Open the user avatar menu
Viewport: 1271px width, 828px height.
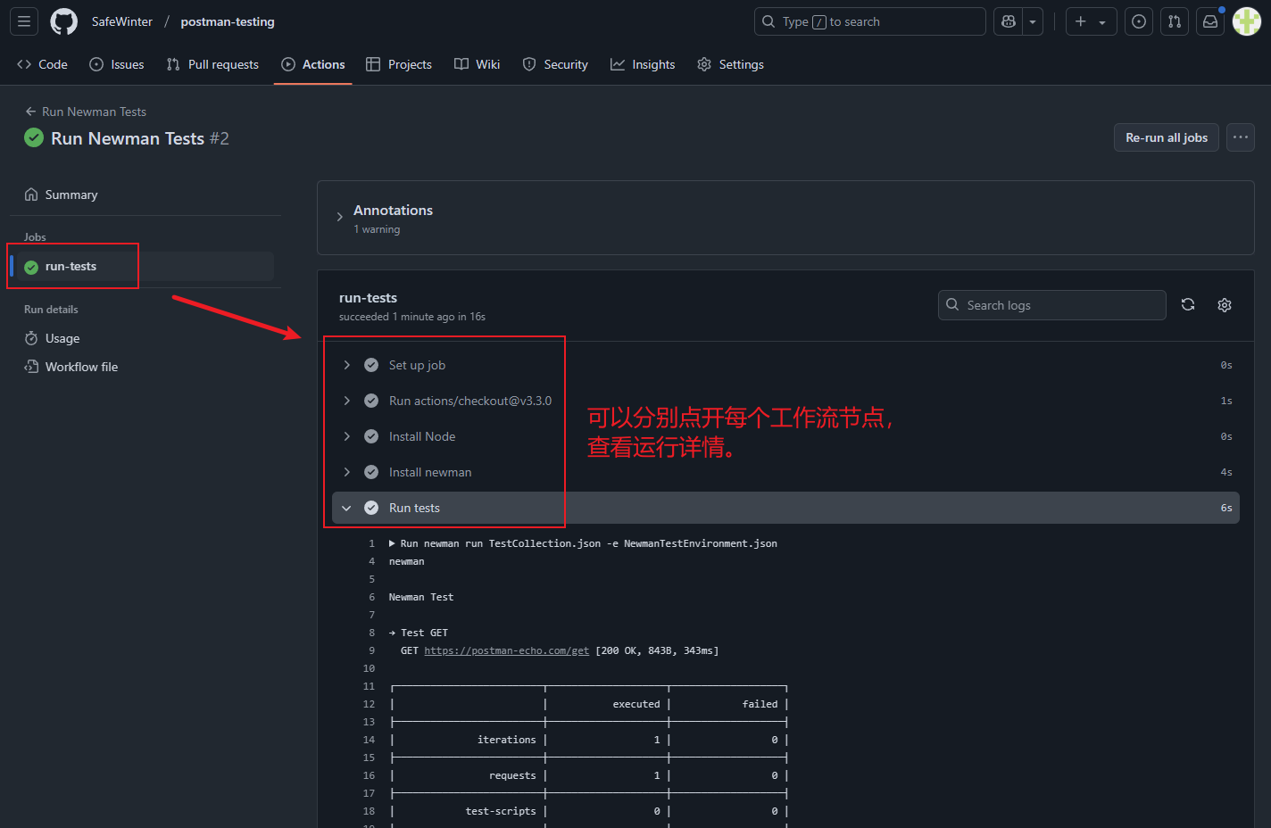(1246, 21)
